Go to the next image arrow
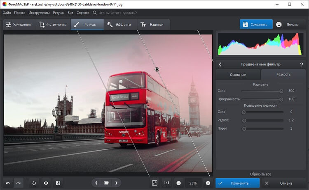This screenshot has height=190, width=309. pos(117,183)
